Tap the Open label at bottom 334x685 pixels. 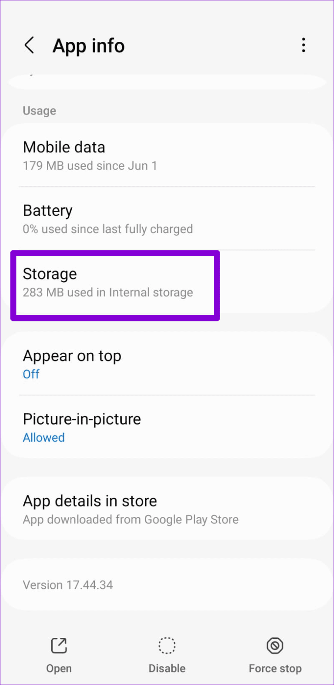59,668
